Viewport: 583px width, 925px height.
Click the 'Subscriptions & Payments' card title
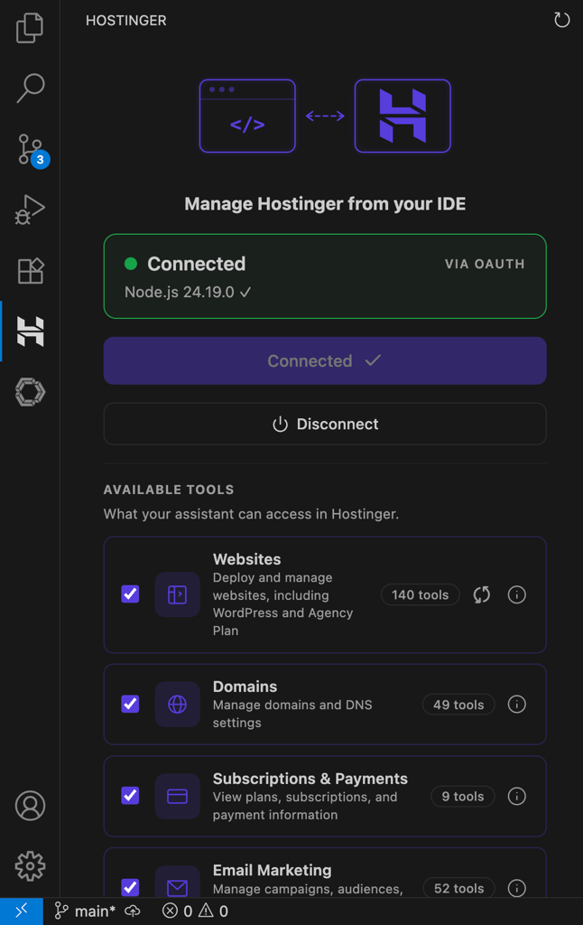310,779
